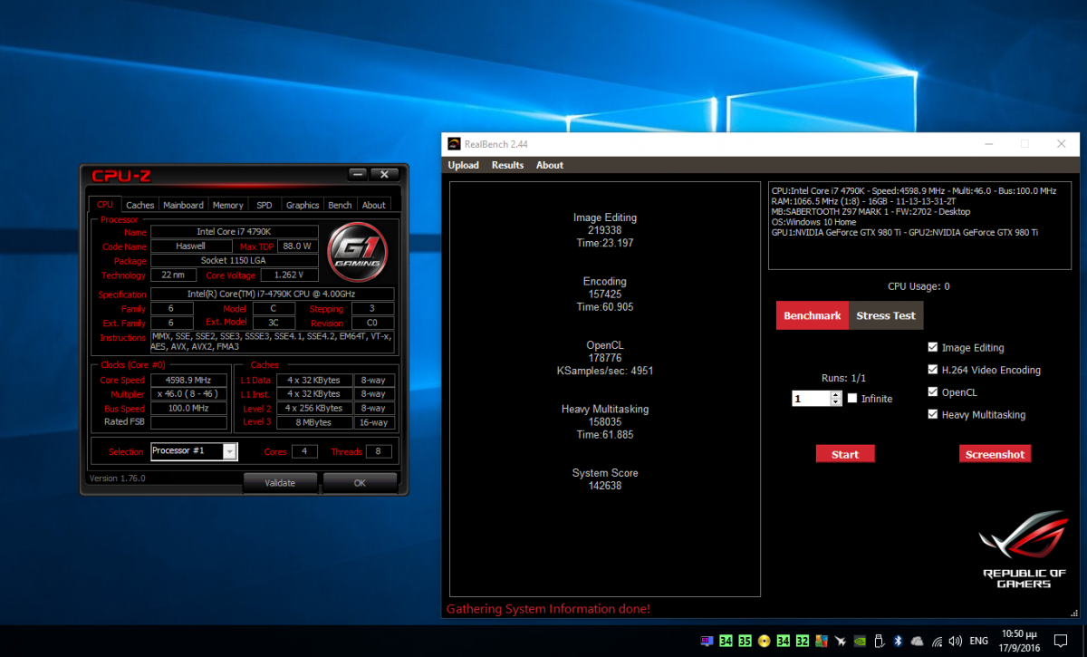Click the Heavy Multitasking score 158035
1087x657 pixels.
click(605, 421)
